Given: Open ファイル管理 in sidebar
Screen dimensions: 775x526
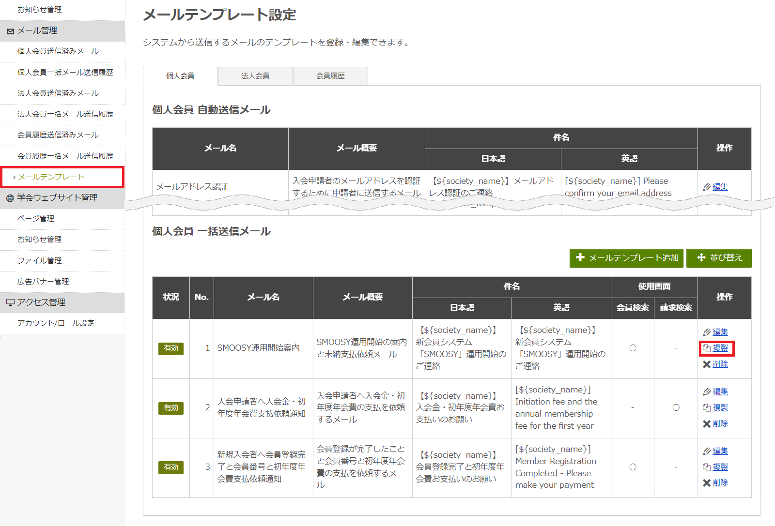Looking at the screenshot, I should click(x=62, y=260).
